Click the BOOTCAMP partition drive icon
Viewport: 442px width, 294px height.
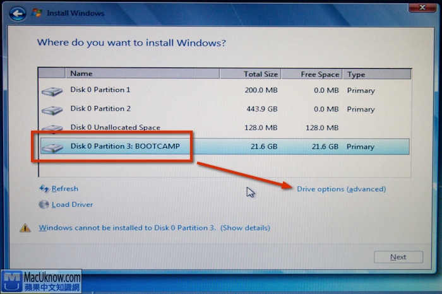52,147
